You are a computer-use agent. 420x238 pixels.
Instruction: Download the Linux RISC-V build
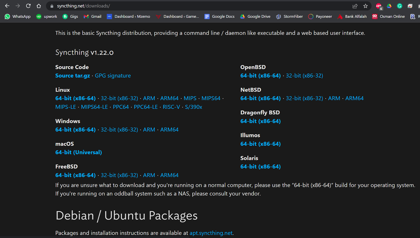171,107
